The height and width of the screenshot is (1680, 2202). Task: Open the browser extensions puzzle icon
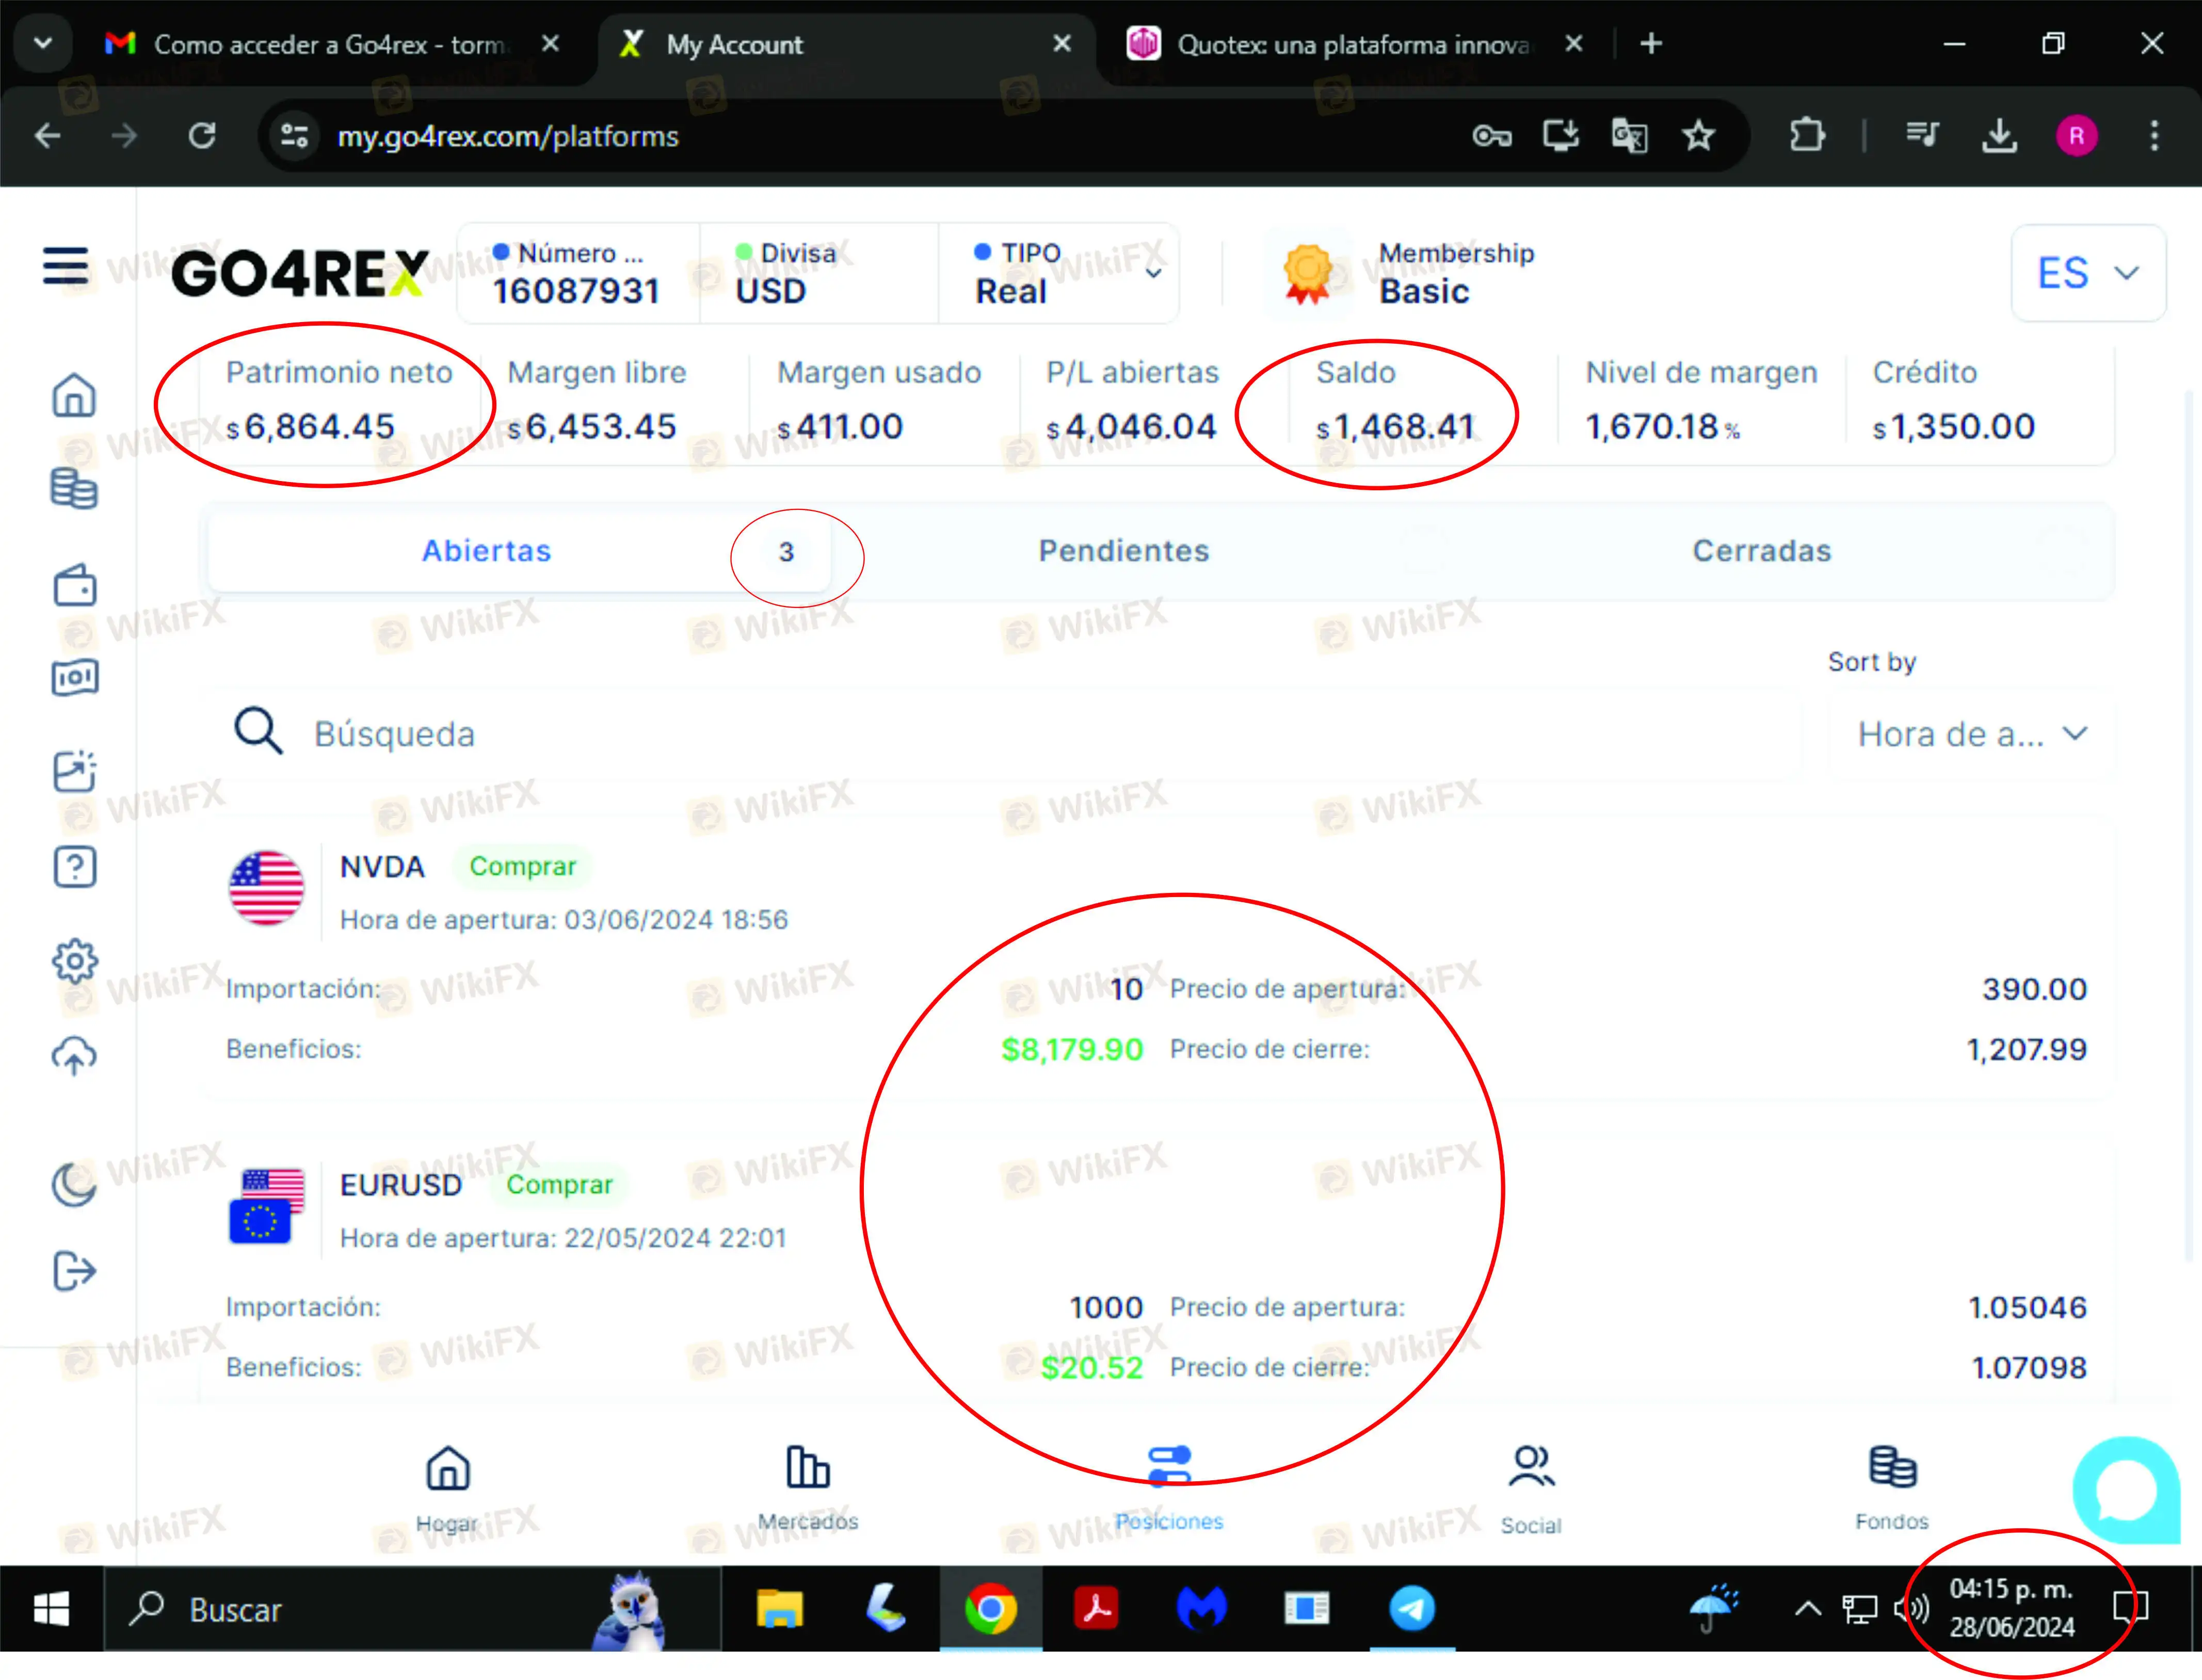1807,135
